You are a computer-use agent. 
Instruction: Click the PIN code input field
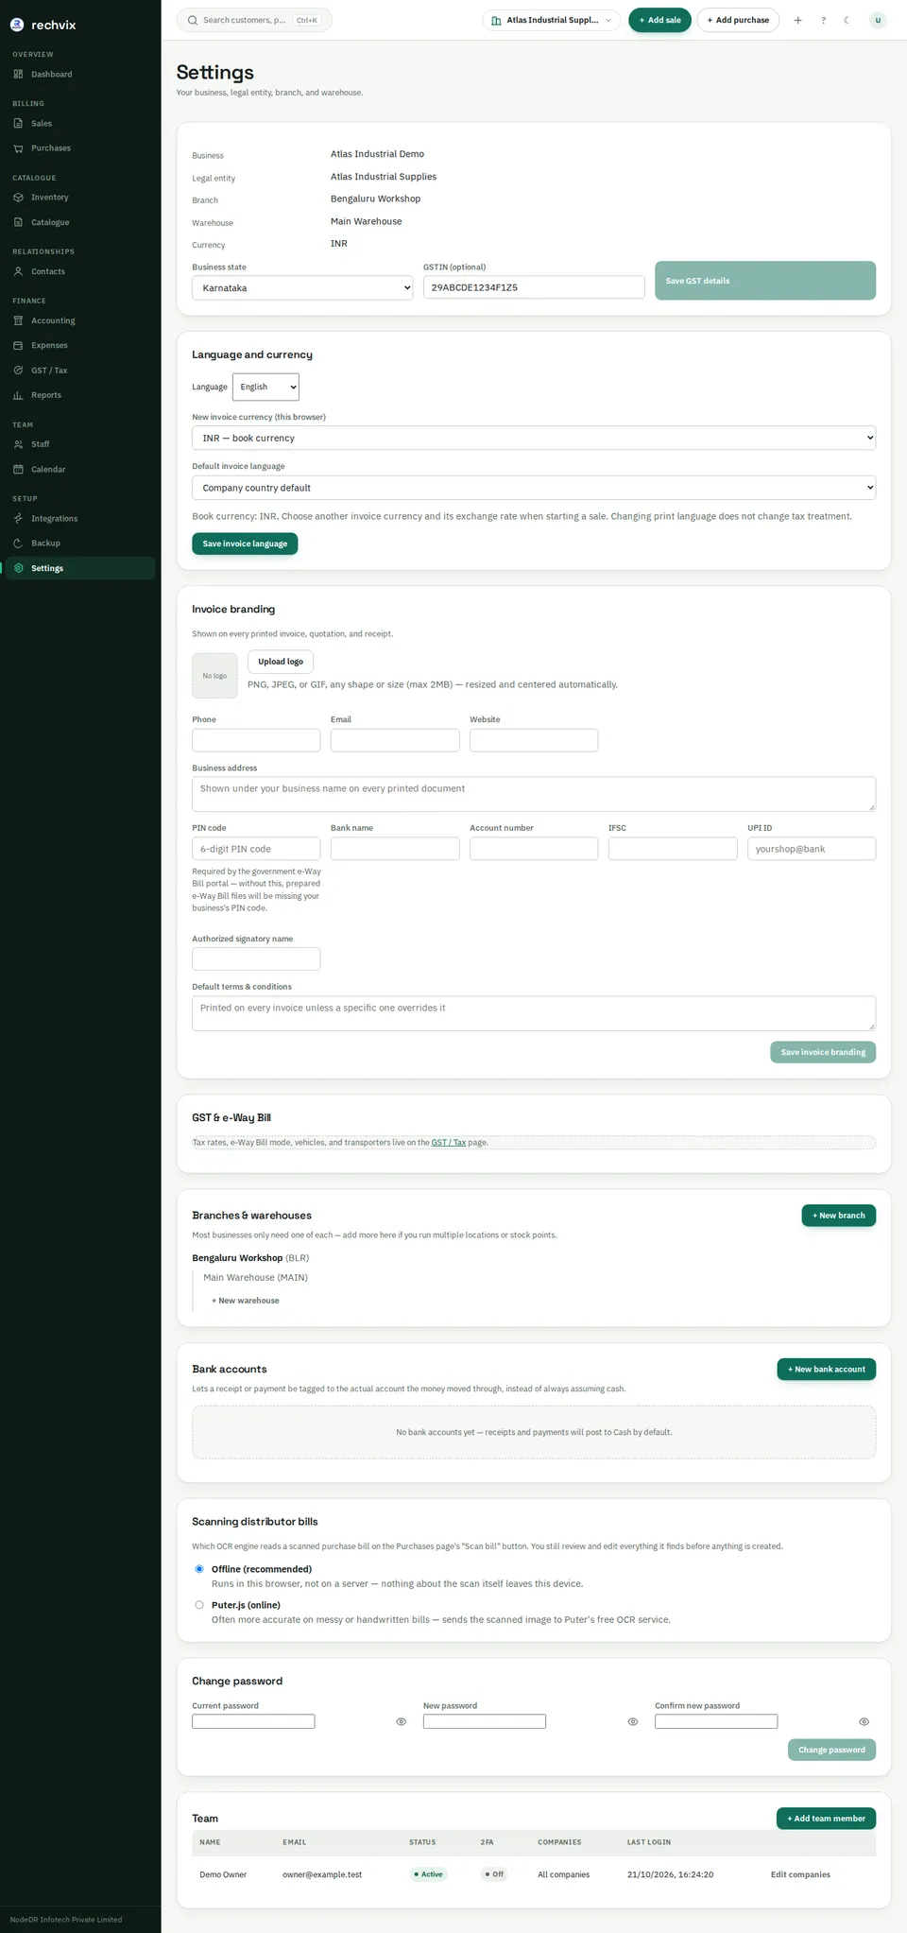coord(256,849)
